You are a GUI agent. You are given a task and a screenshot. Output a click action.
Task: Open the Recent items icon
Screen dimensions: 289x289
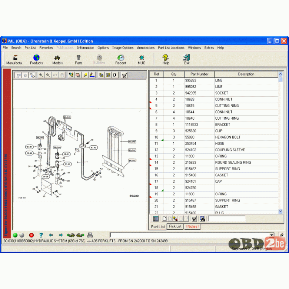[120, 60]
